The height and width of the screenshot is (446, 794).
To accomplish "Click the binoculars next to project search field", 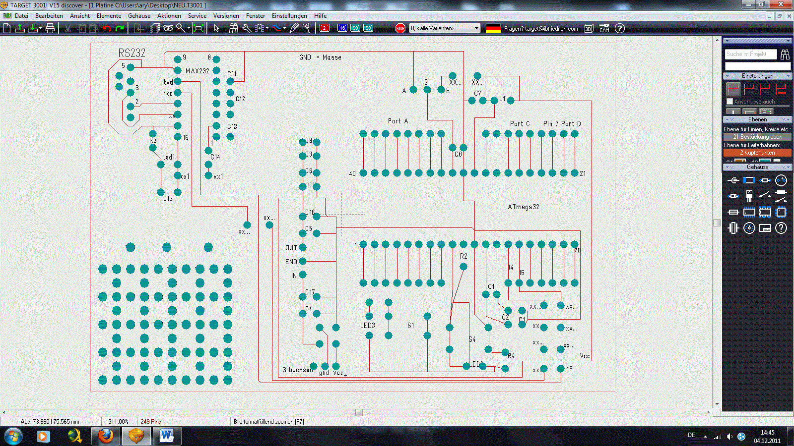I will [785, 54].
